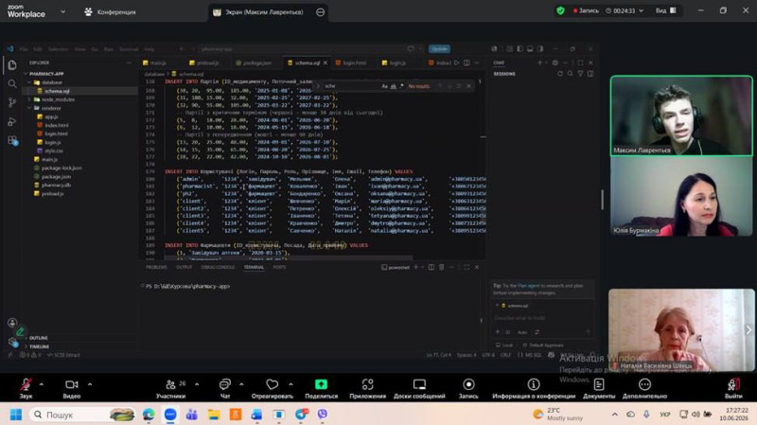This screenshot has height=425, width=757.
Task: Split the terminal panel
Action: (431, 267)
